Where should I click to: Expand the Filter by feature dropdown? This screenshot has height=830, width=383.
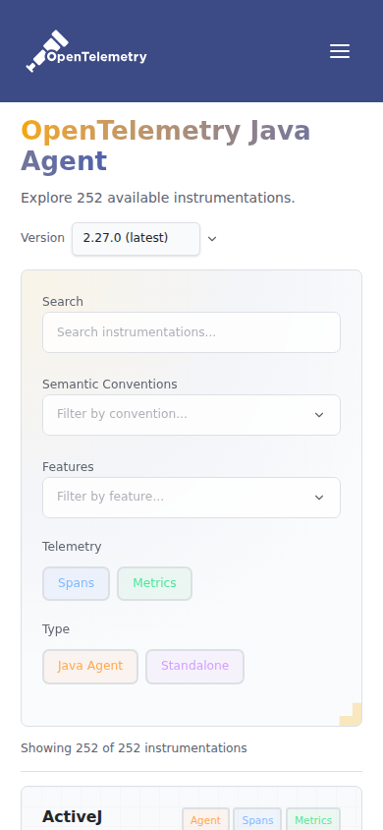tap(191, 498)
